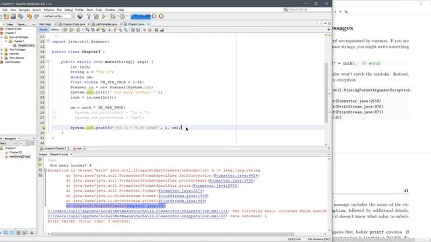Click the Uncomment toolbar icon in editor

tap(162, 30)
